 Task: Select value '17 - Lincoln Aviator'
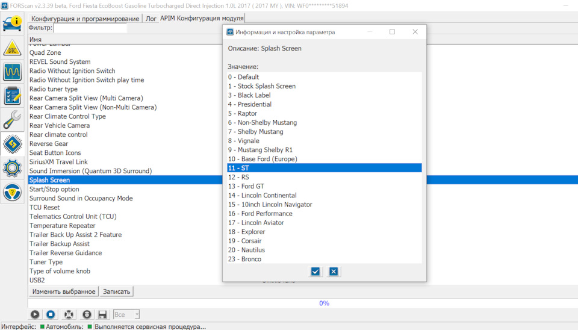(x=325, y=222)
